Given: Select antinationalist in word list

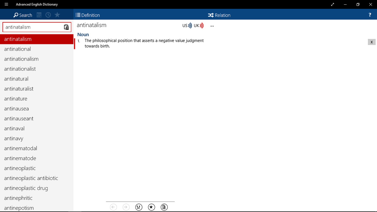Looking at the screenshot, I should pyautogui.click(x=36, y=69).
